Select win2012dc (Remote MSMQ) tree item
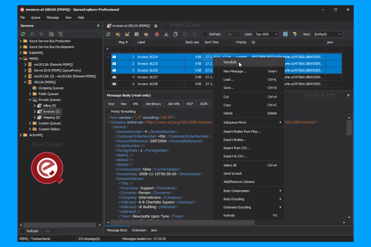The image size is (371, 247). pyautogui.click(x=53, y=65)
